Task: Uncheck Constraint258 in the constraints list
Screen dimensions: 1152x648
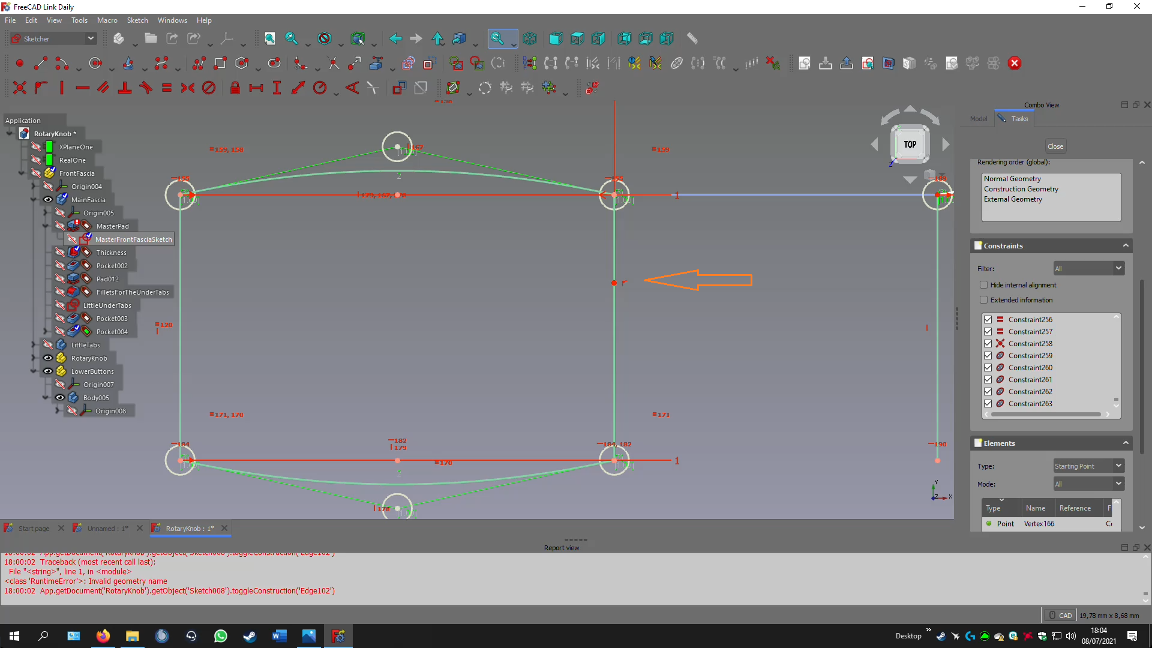Action: coord(988,343)
